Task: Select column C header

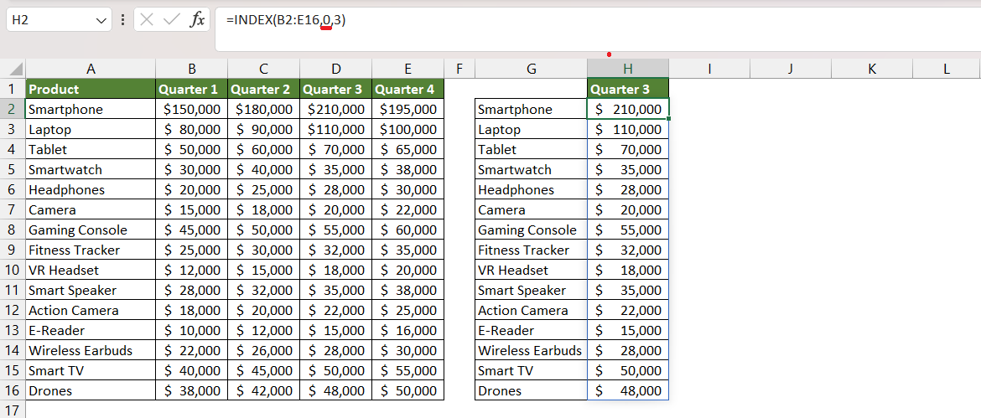Action: point(264,69)
